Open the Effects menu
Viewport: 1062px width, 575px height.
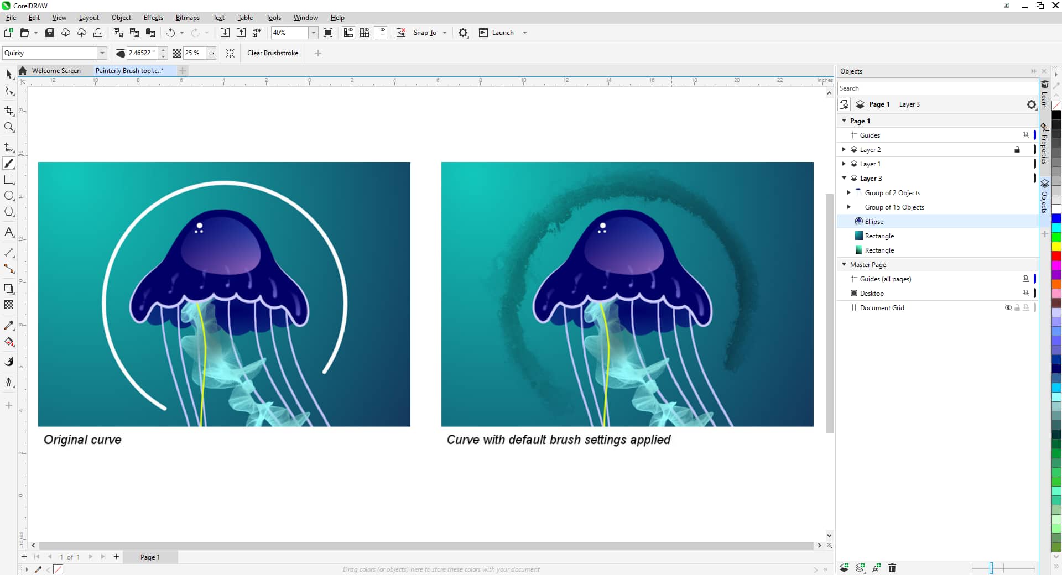(153, 18)
